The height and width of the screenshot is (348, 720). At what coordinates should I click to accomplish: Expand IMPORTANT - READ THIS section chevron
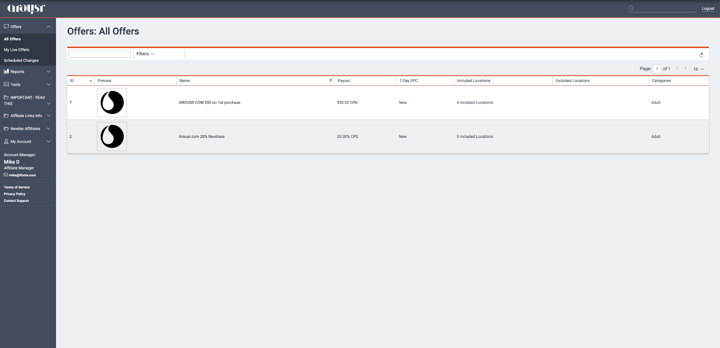[49, 104]
